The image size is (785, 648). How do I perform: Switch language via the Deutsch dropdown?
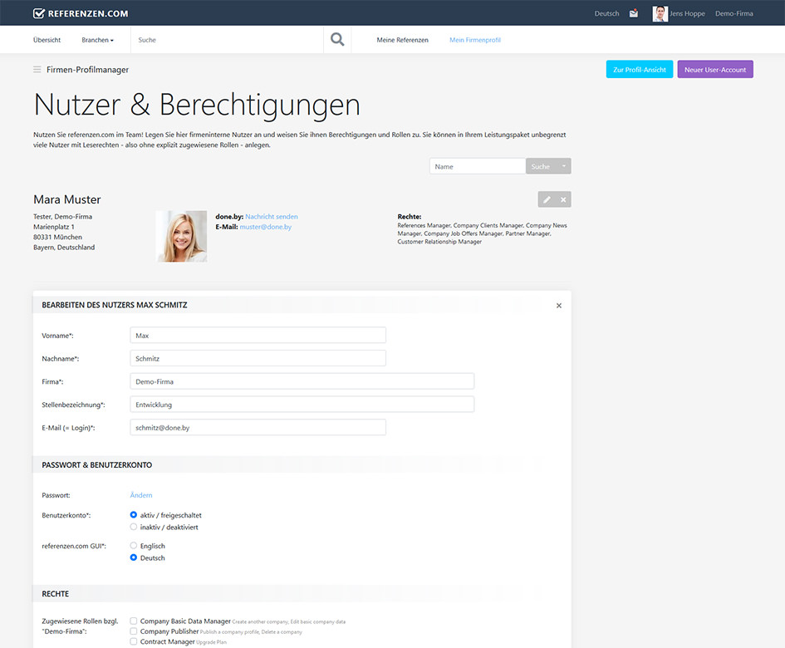click(606, 13)
